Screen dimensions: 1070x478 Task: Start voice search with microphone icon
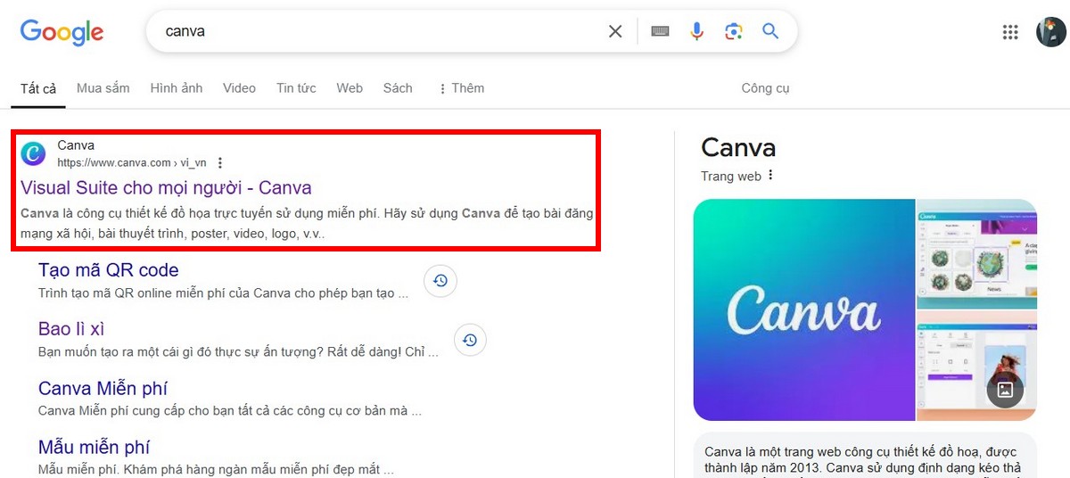tap(697, 31)
